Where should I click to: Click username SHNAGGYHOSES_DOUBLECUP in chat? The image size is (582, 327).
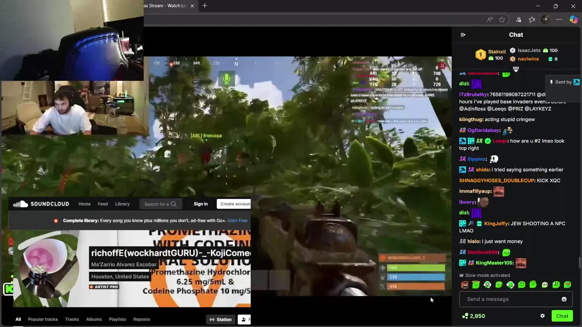pyautogui.click(x=497, y=181)
